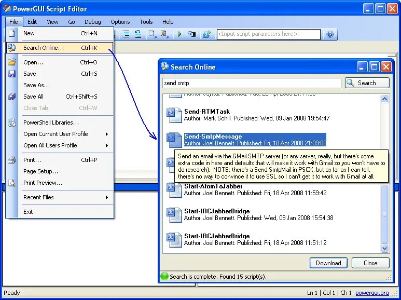Open help with the blue question mark icon

(330, 34)
